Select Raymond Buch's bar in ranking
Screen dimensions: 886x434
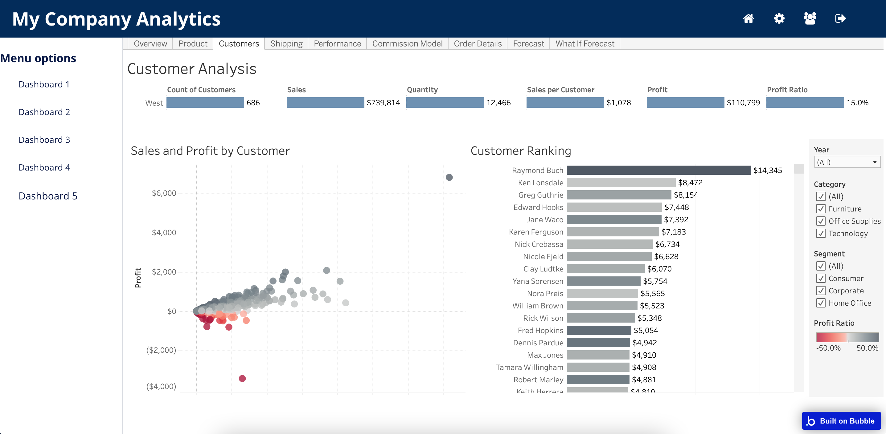click(x=658, y=170)
